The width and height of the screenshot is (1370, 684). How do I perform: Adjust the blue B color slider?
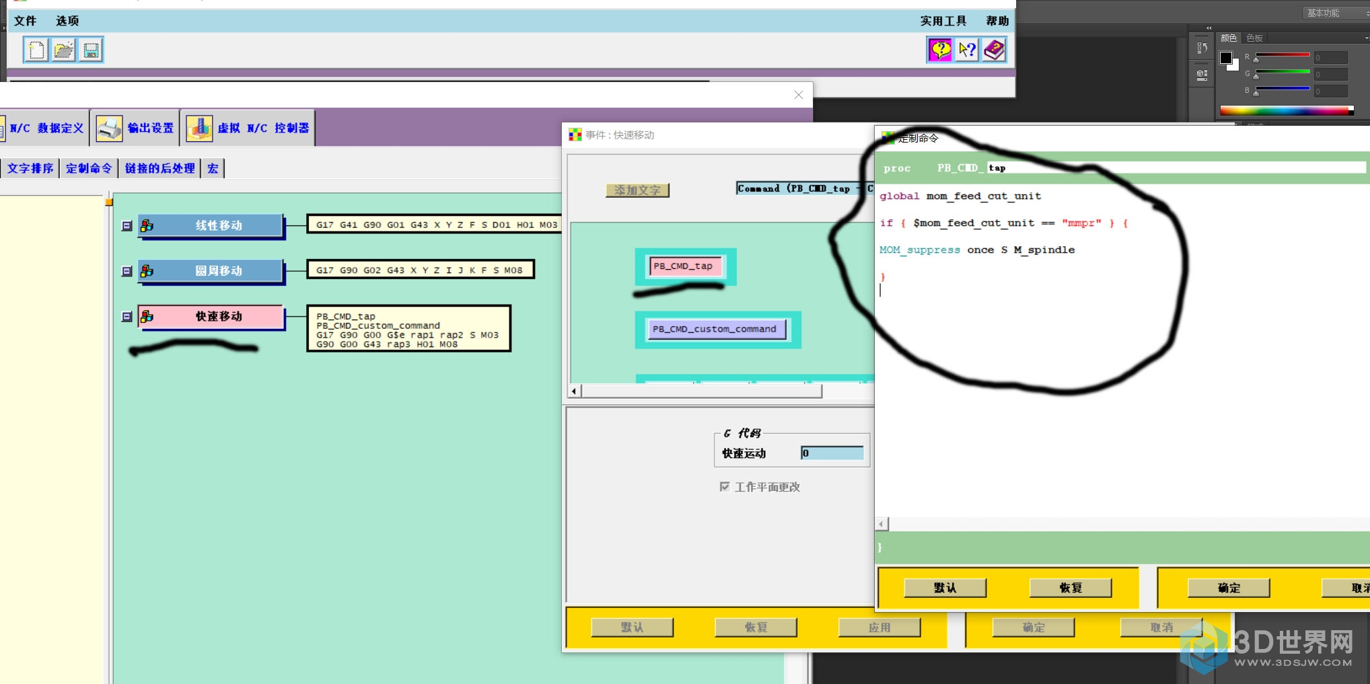point(1283,89)
